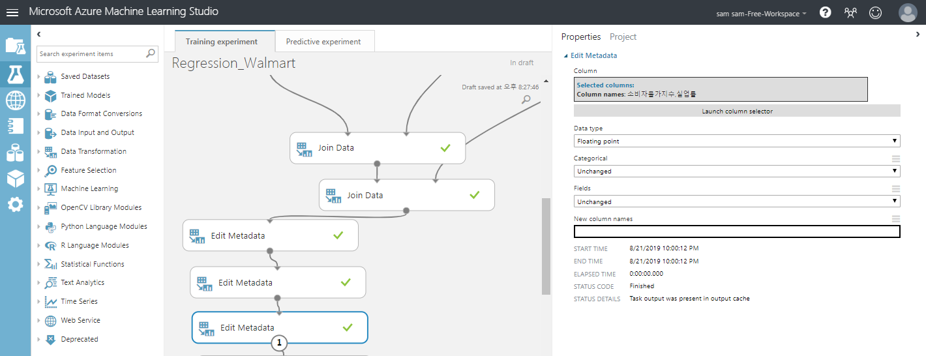The width and height of the screenshot is (926, 356).
Task: Click the feedback smiley icon
Action: pyautogui.click(x=875, y=12)
